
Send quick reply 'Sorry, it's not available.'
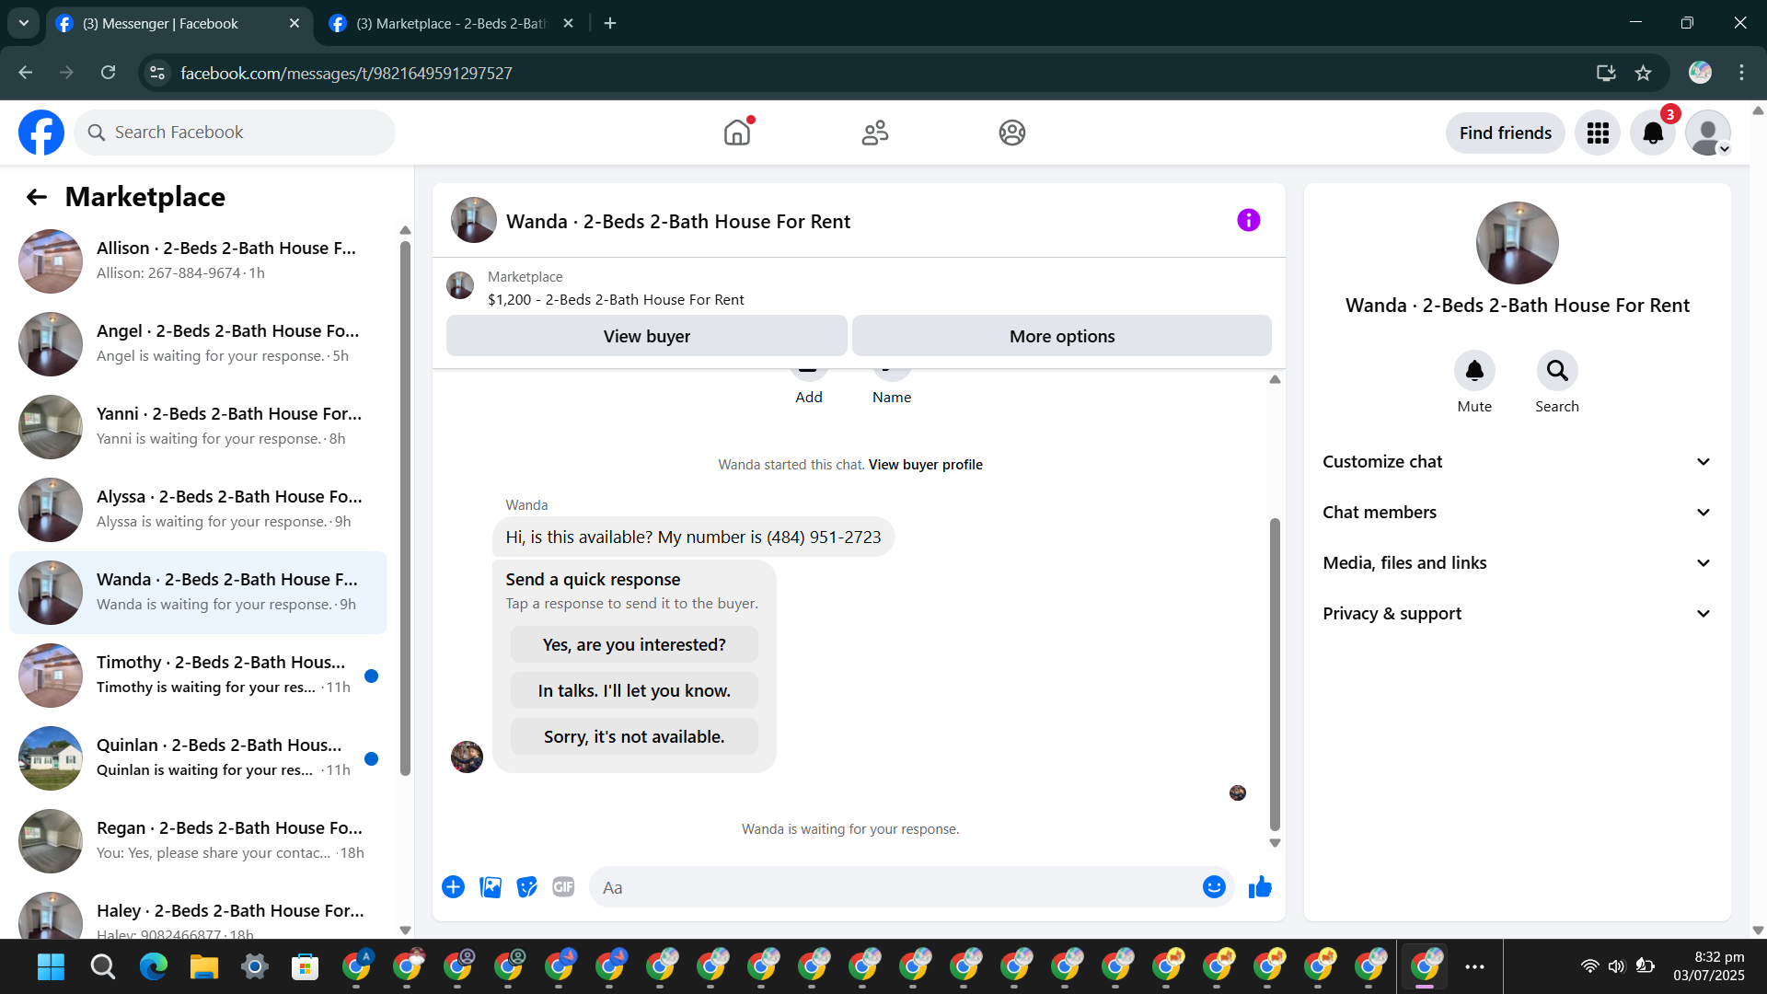[x=634, y=737]
